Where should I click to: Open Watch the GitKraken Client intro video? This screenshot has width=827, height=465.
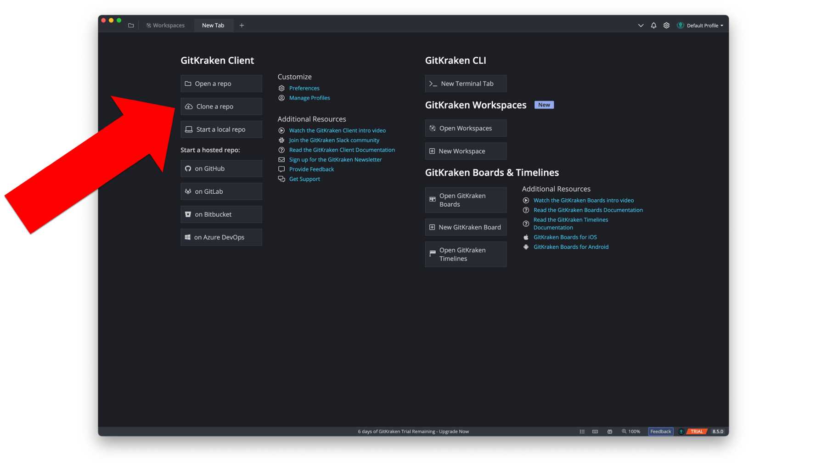tap(338, 130)
